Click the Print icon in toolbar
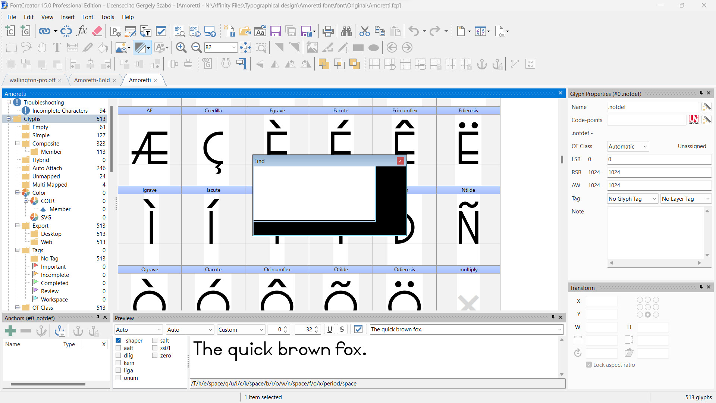Viewport: 716px width, 403px height. click(328, 31)
